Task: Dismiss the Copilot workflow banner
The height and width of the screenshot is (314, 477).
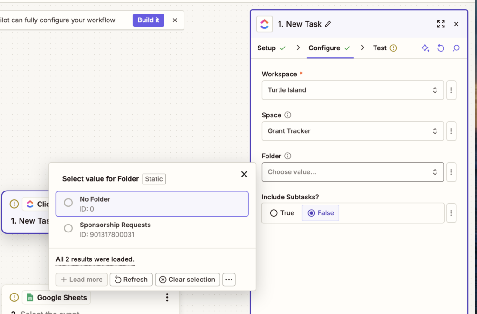Action: click(175, 20)
